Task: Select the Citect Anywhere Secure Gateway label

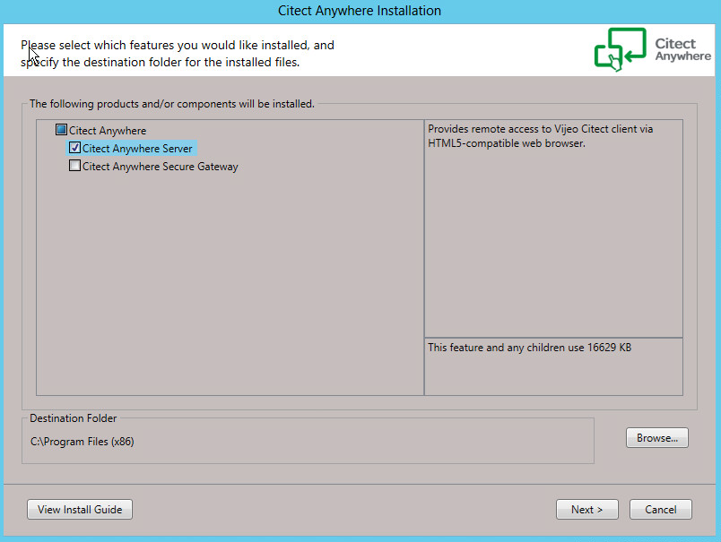Action: point(160,167)
